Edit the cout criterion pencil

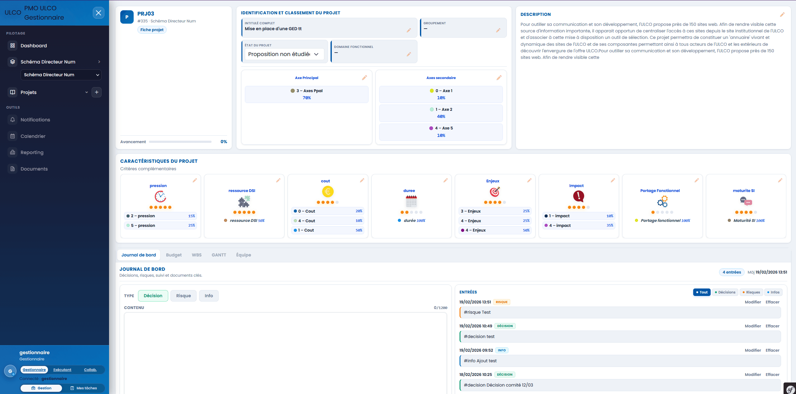click(362, 181)
